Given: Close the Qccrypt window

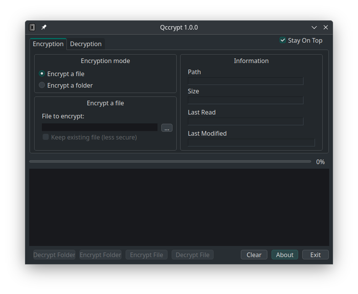Looking at the screenshot, I should point(326,27).
